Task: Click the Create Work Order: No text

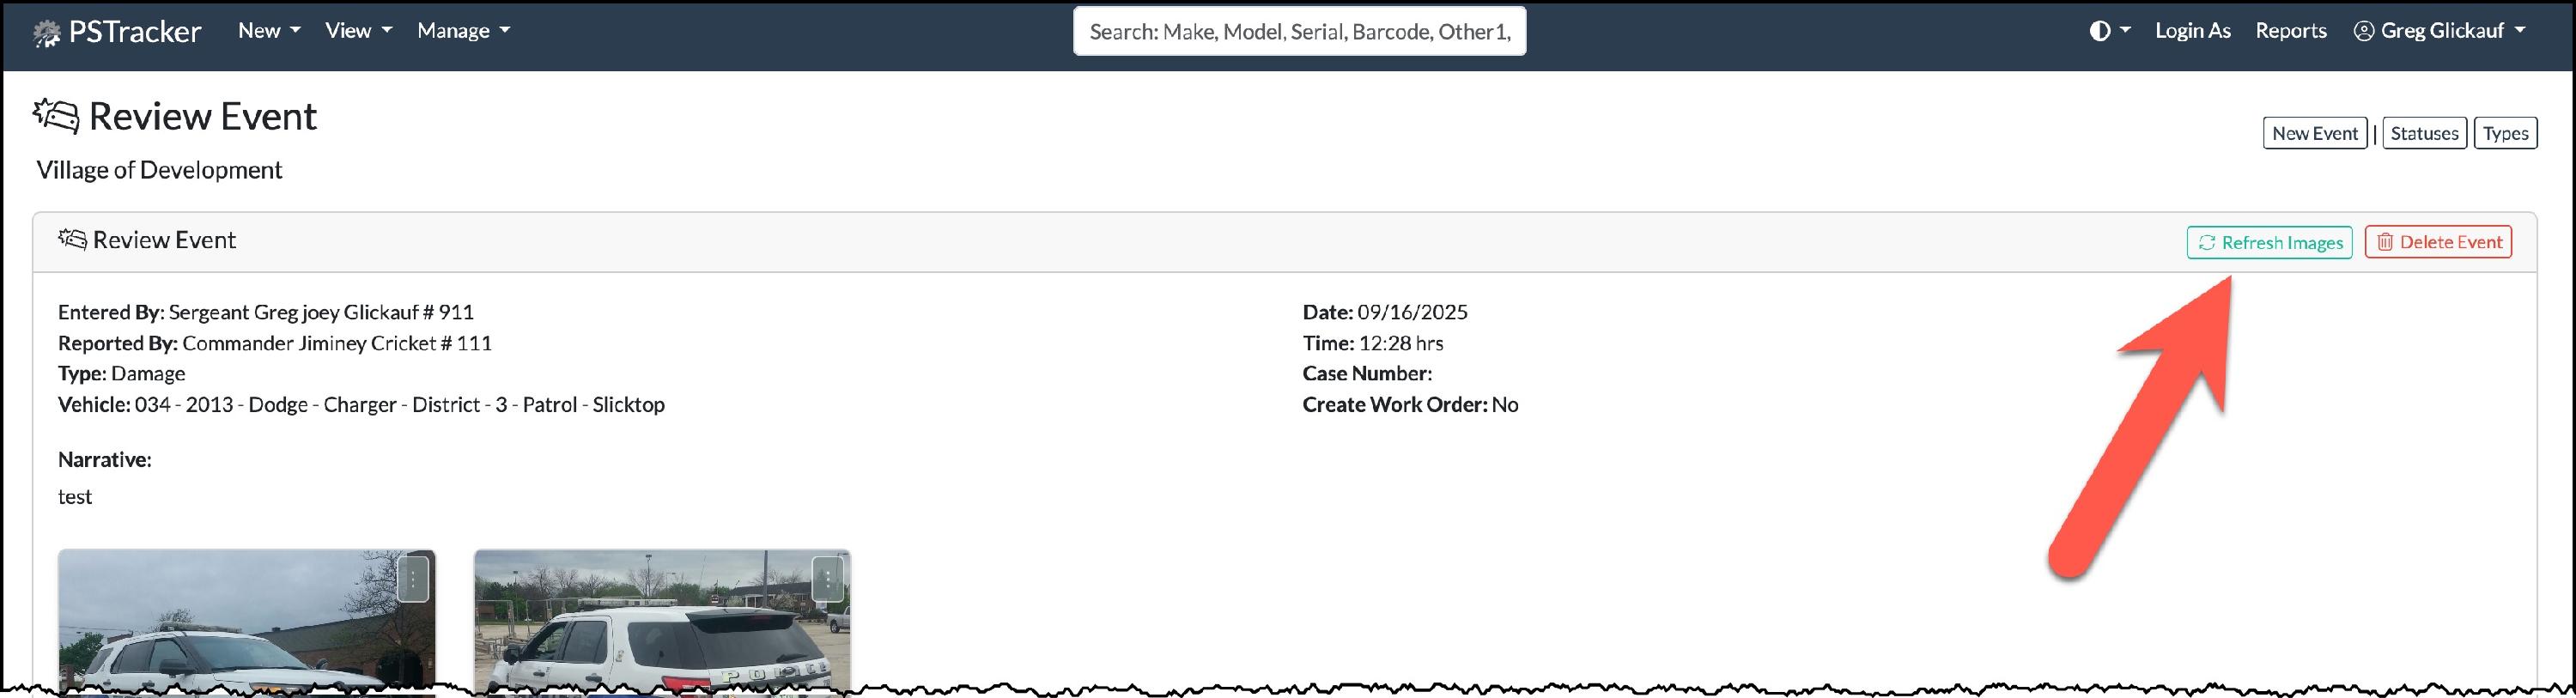Action: click(x=1410, y=404)
